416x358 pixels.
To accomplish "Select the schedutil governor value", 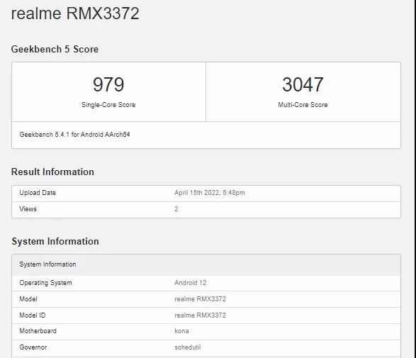I will click(188, 347).
